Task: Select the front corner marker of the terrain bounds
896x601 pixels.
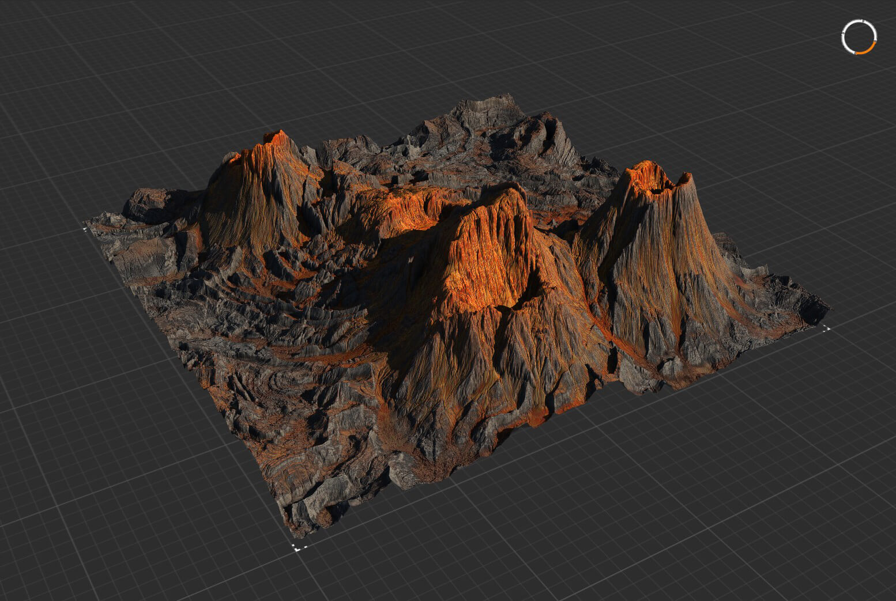Action: [298, 549]
